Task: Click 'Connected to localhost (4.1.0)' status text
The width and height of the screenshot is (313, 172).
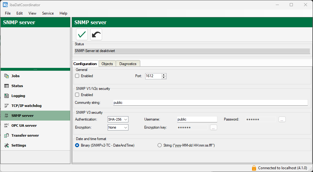Action: coord(283,168)
